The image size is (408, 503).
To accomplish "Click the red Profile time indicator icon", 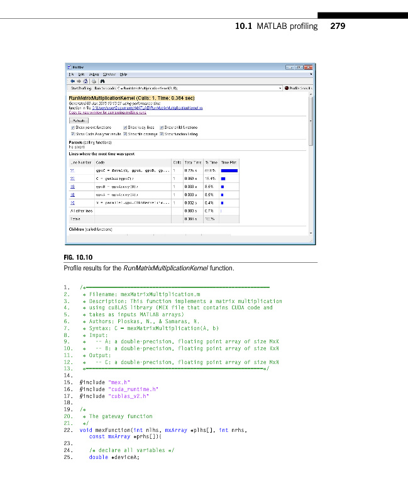I will pyautogui.click(x=286, y=89).
